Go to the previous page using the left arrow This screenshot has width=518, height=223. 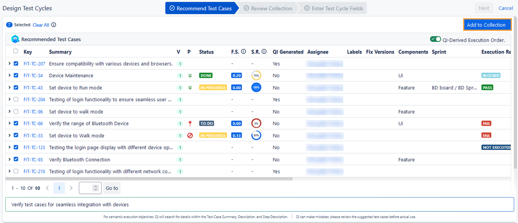(x=47, y=188)
